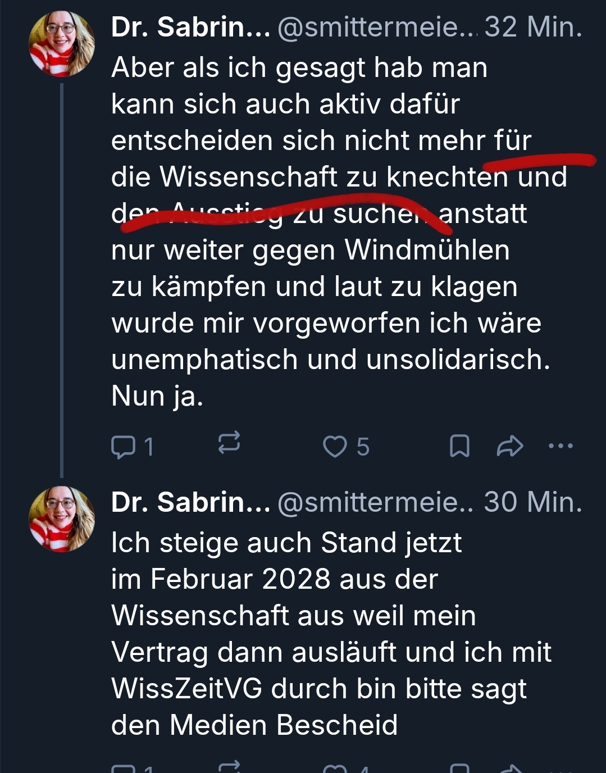This screenshot has width=606, height=773.
Task: Open more options for the 32 Min. tweet
Action: click(x=560, y=447)
